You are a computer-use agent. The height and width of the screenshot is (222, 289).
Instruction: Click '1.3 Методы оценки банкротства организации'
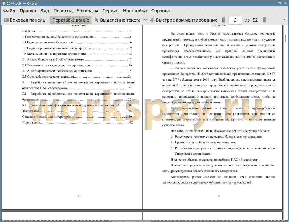pyautogui.click(x=77, y=54)
